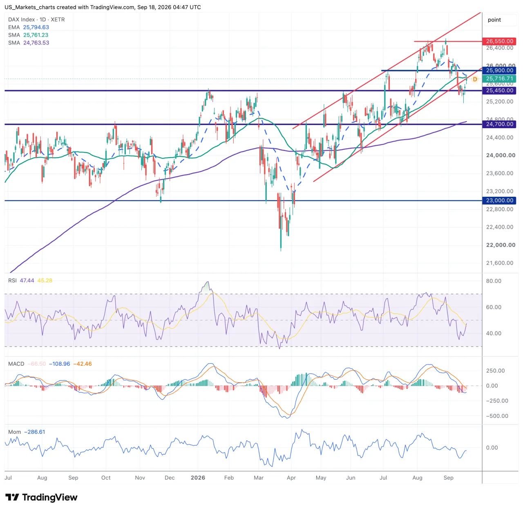Click the RSI value 47.44

click(27, 280)
